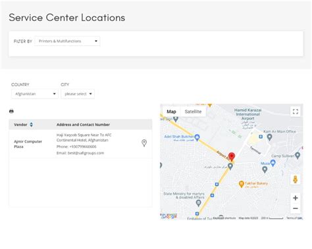Switch map to Map view
This screenshot has height=249, width=312.
[x=171, y=112]
